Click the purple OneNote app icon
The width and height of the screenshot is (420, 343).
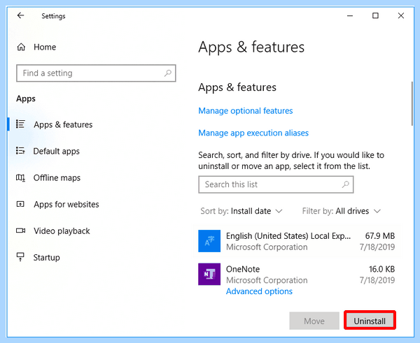209,274
